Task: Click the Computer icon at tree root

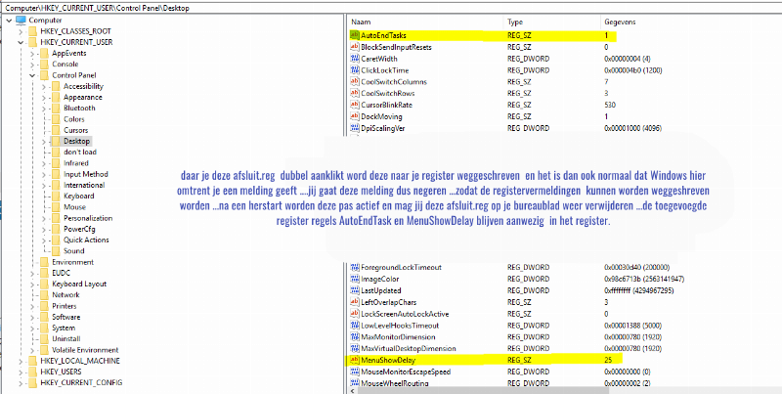Action: (x=22, y=20)
